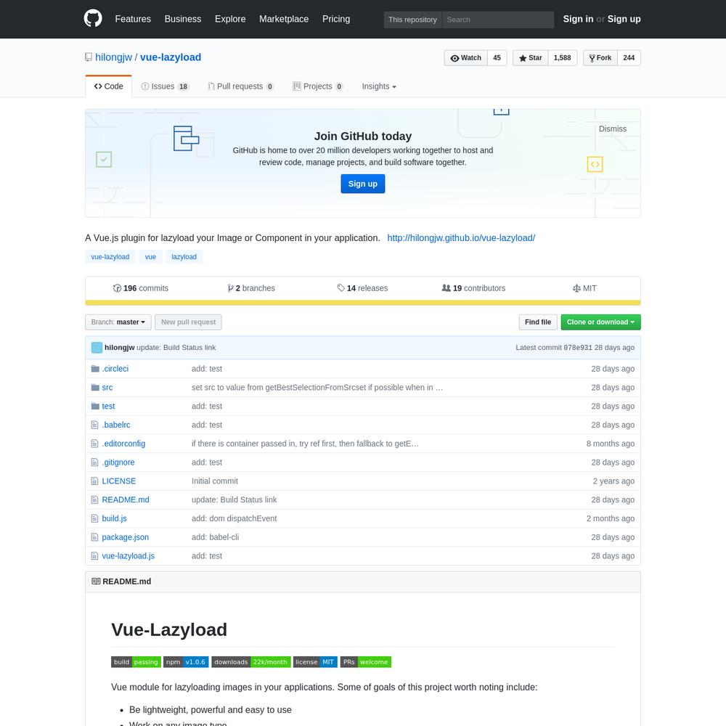Click the README.md book icon in header
Image resolution: width=726 pixels, height=726 pixels.
pos(96,582)
